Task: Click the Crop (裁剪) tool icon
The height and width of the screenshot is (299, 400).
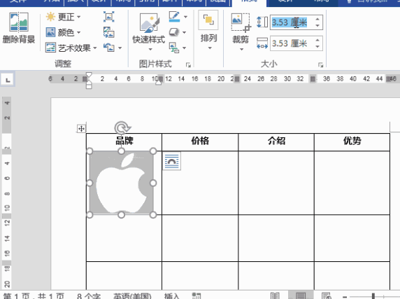Action: (241, 23)
